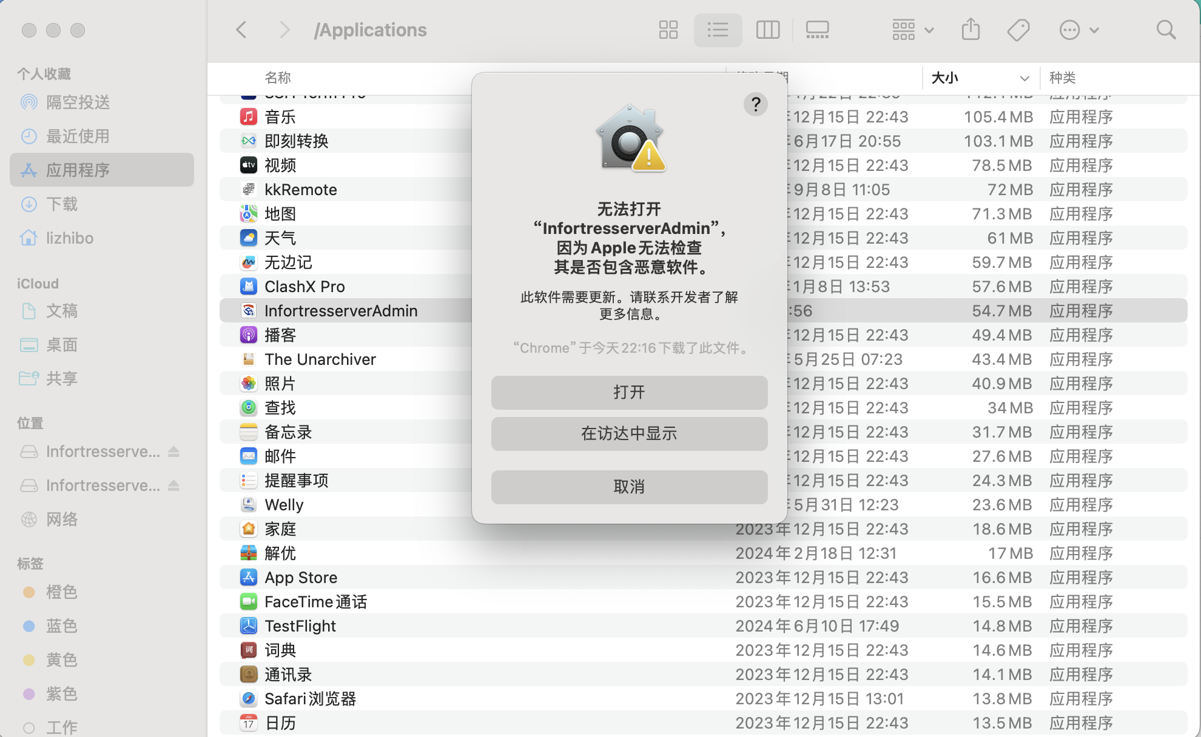This screenshot has width=1201, height=737.
Task: Open 下载 in sidebar
Action: (x=62, y=204)
